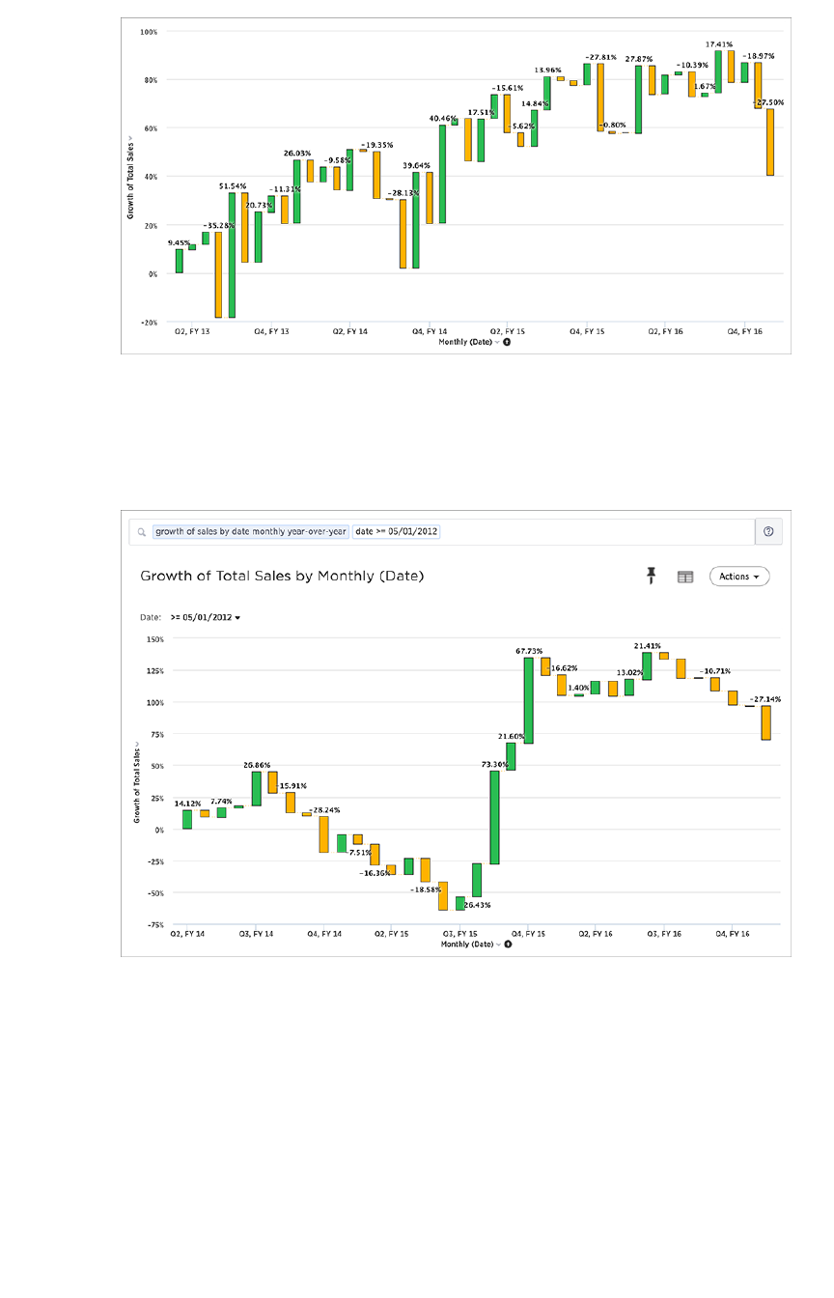Expand the upper chart's Growth of Total Sales axis label
The height and width of the screenshot is (1298, 834).
pos(129,180)
